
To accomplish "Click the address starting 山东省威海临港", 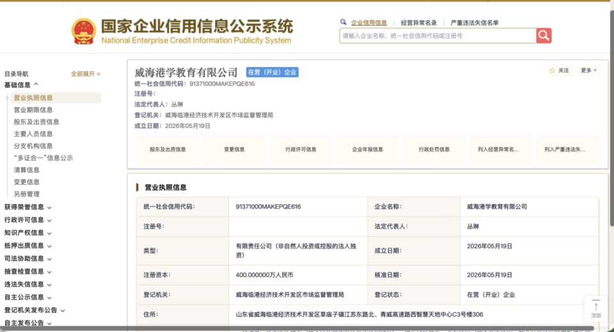I will [x=359, y=314].
